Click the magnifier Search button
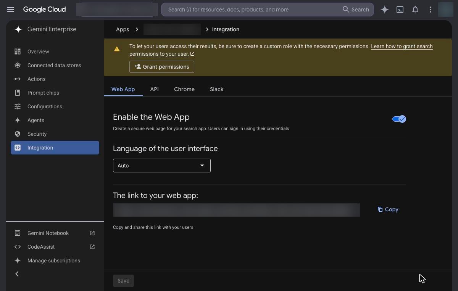Image resolution: width=458 pixels, height=291 pixels. [x=356, y=10]
